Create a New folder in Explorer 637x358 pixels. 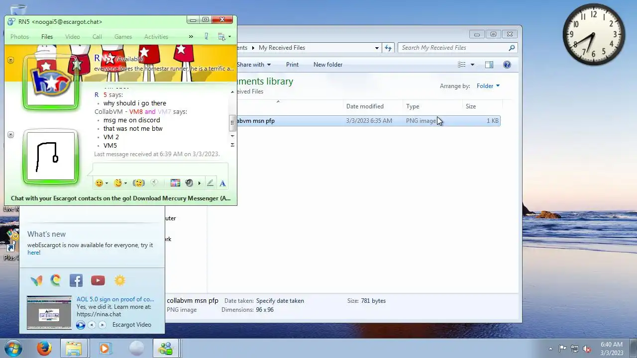[x=328, y=65]
